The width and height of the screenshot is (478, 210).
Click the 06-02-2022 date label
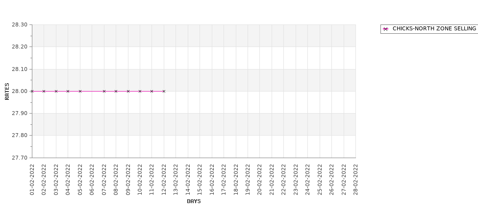coord(92,180)
